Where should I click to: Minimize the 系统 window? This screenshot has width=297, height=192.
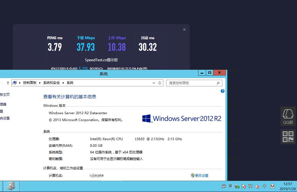coord(202,73)
